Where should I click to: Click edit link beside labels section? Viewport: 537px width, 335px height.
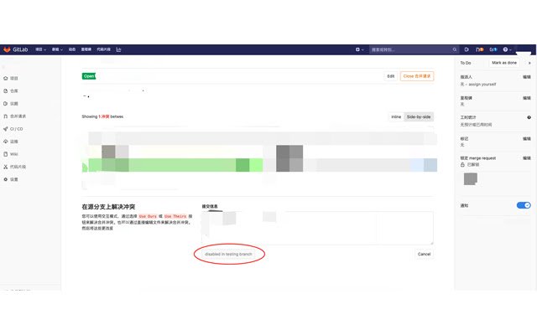click(527, 139)
